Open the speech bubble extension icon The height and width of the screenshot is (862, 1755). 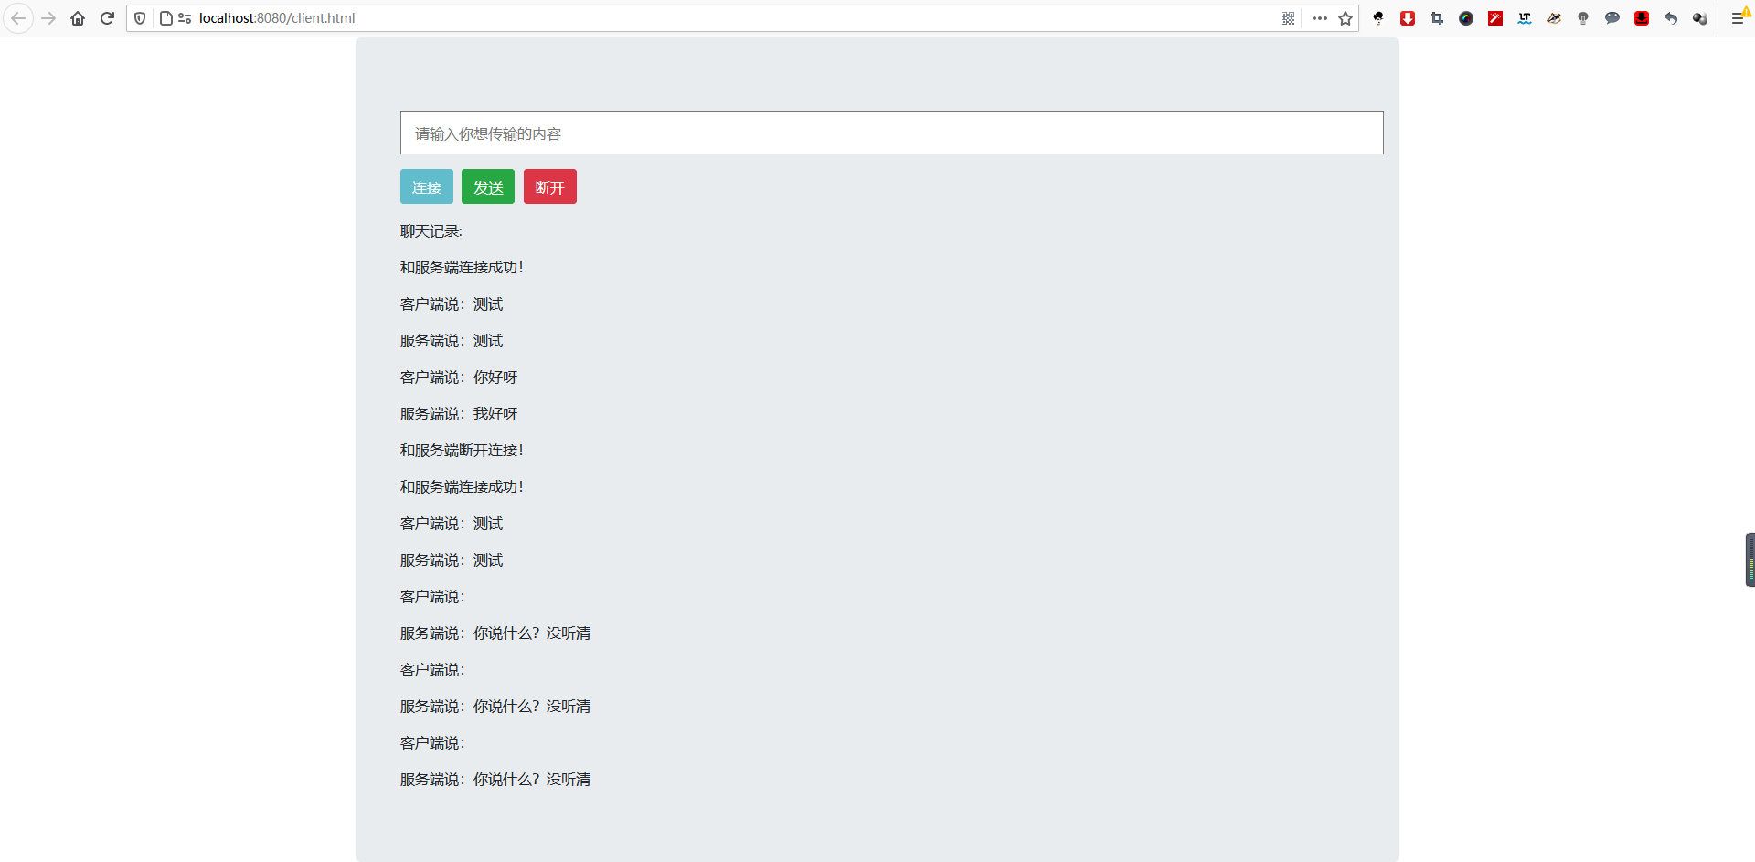point(1612,18)
